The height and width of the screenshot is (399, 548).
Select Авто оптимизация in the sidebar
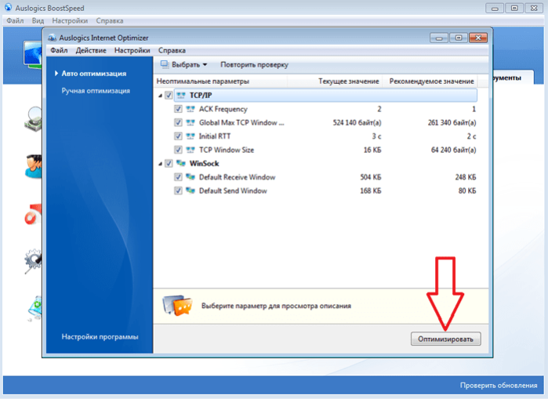pos(93,74)
